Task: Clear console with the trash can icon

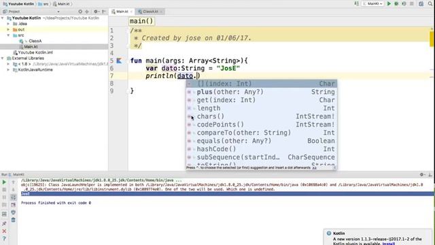Action: [x=14, y=220]
